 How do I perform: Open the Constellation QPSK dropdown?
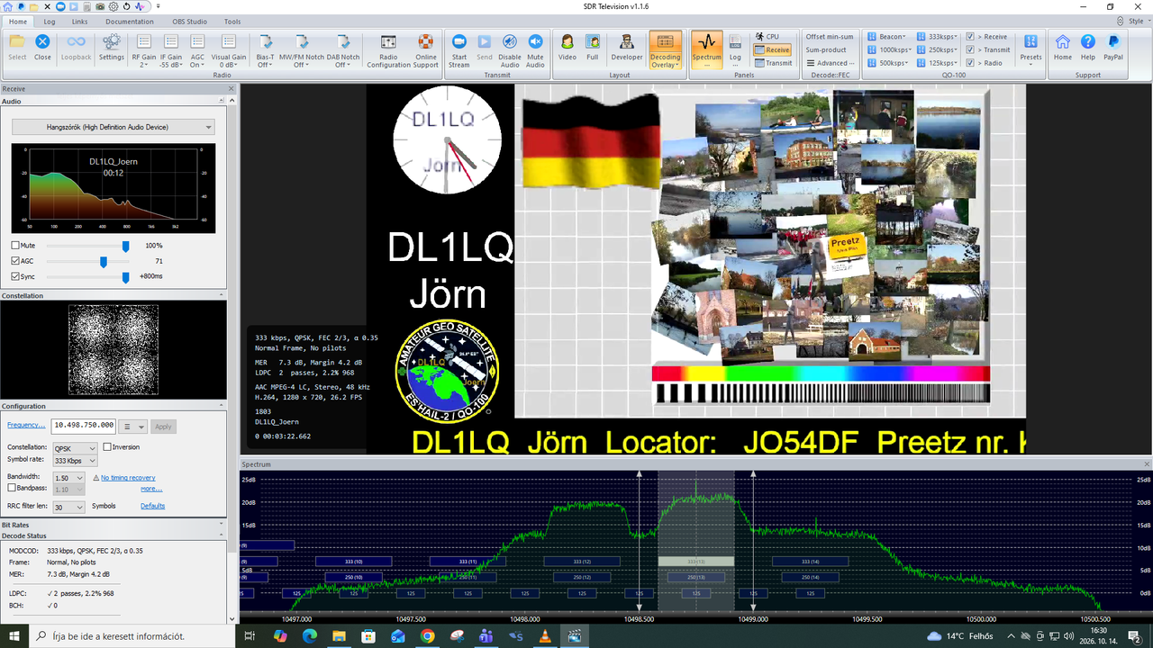click(x=75, y=447)
